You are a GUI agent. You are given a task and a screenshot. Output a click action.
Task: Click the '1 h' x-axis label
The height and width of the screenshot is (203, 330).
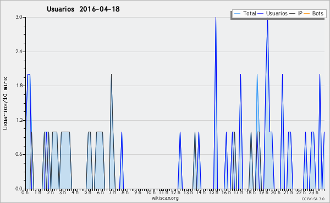[38, 191]
